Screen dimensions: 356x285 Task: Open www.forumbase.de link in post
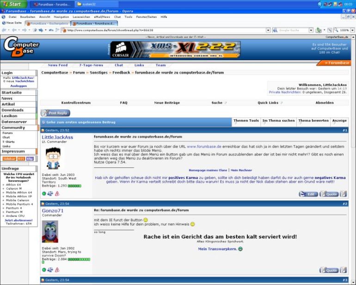(204, 147)
